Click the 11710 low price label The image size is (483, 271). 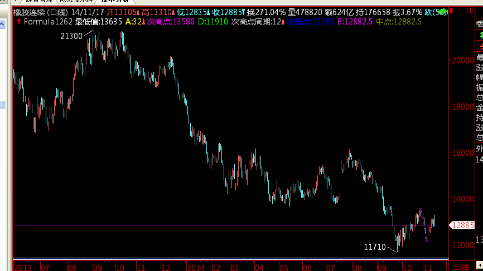click(x=375, y=247)
